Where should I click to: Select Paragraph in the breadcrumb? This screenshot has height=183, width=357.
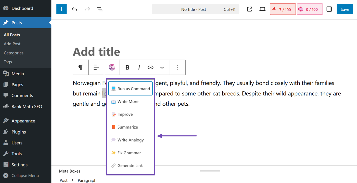(87, 180)
